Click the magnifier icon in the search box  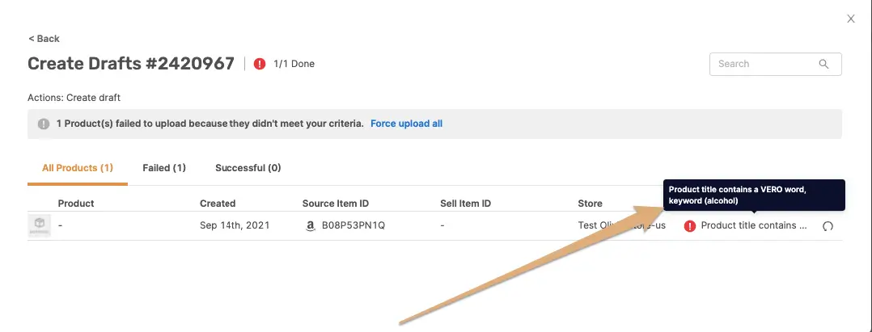pyautogui.click(x=824, y=64)
